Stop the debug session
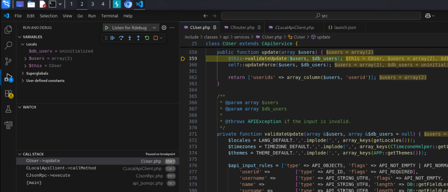Screen dimensions: 448x192 click(x=155, y=38)
